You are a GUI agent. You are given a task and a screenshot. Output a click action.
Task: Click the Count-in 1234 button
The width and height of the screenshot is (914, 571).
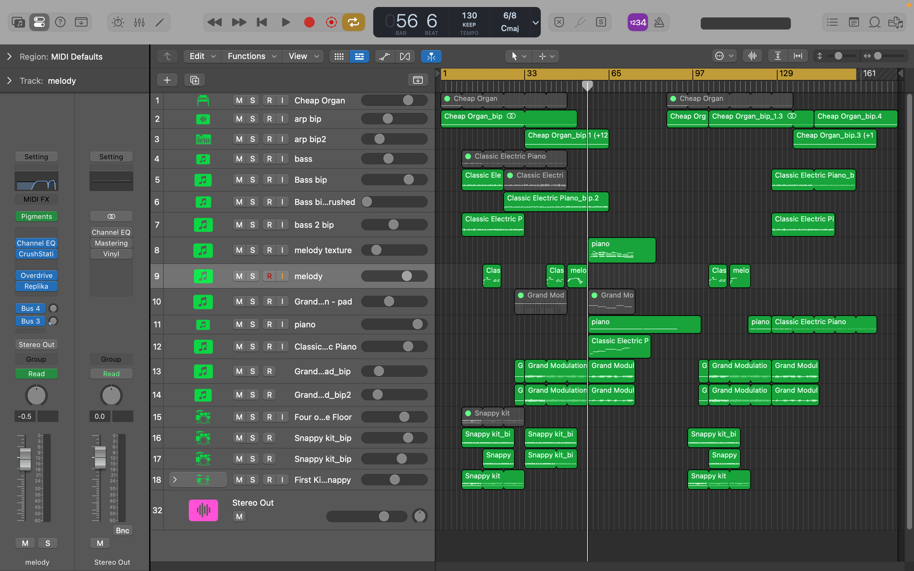(x=638, y=23)
